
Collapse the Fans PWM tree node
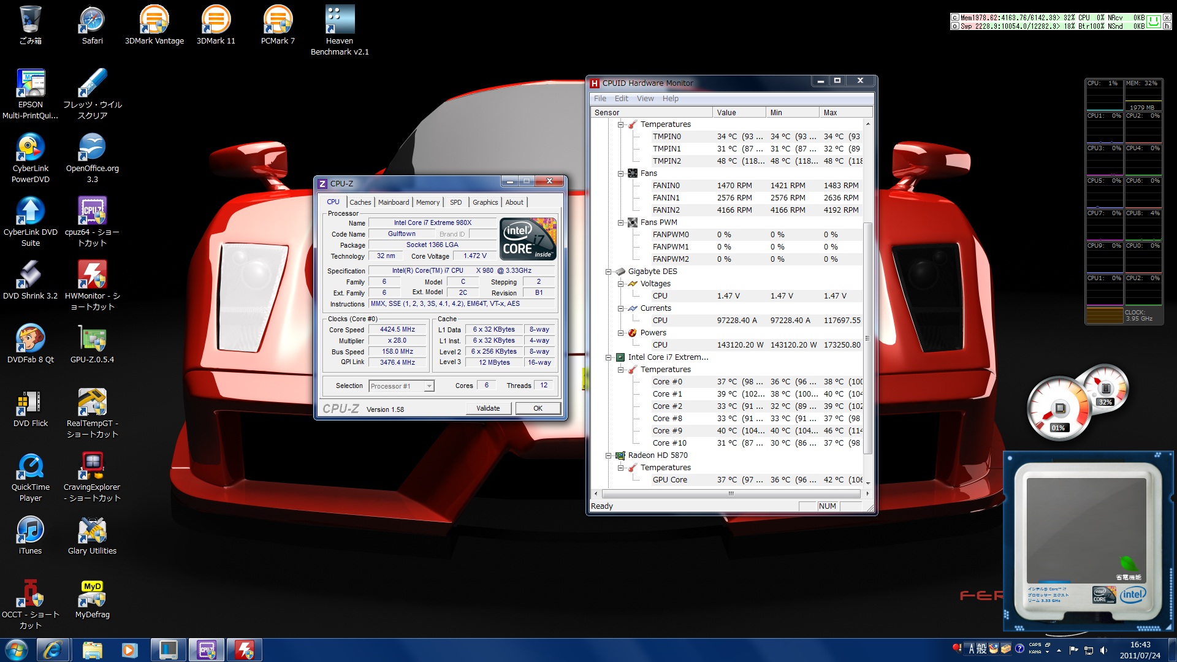(620, 223)
